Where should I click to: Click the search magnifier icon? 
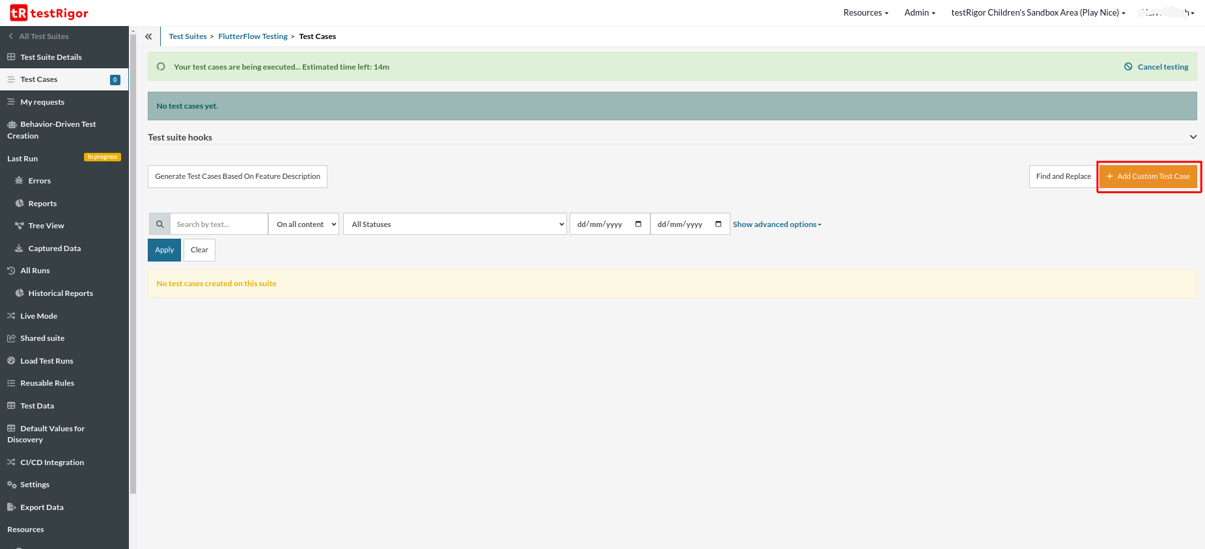pos(159,224)
